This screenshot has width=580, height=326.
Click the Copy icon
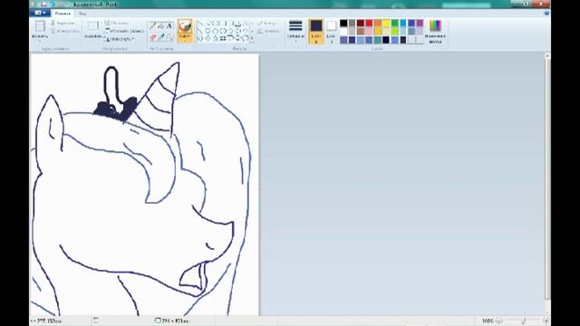coord(53,31)
